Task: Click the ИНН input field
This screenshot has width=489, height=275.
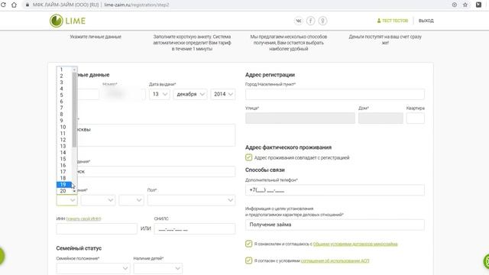Action: tap(96, 228)
